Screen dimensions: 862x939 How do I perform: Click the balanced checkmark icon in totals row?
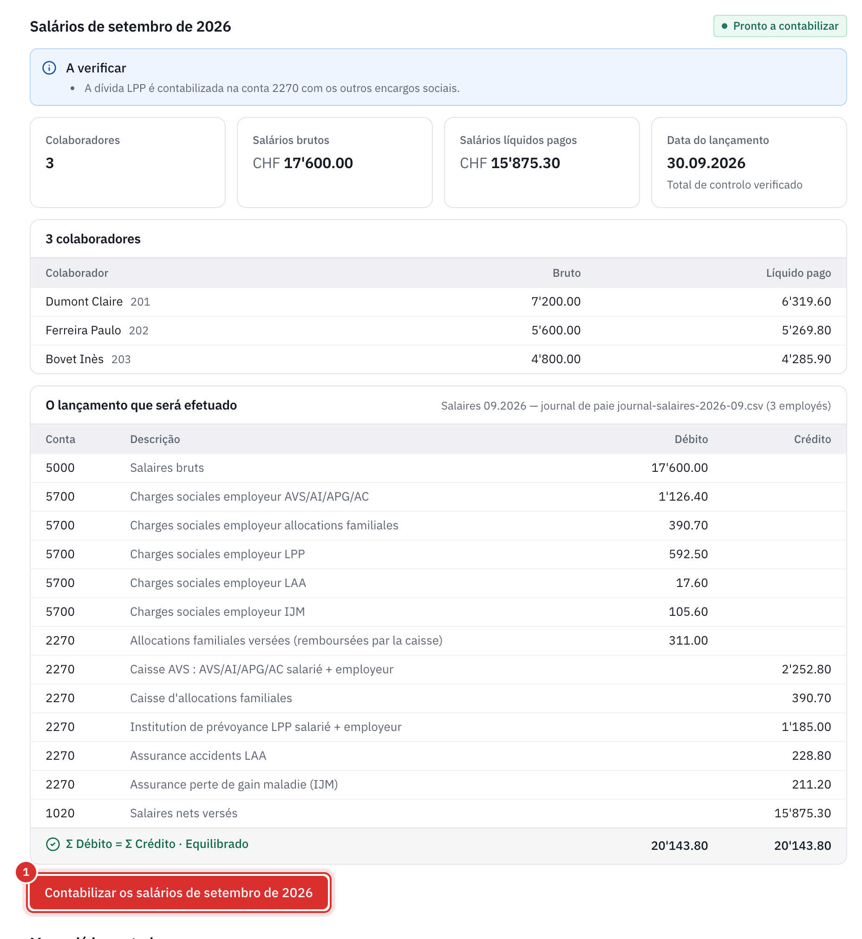pos(52,844)
